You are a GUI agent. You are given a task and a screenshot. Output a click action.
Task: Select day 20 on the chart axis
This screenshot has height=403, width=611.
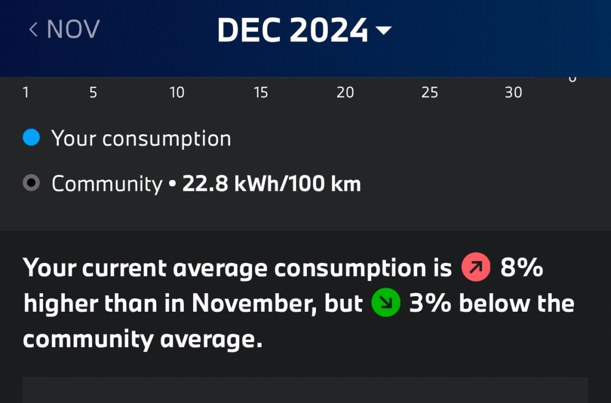coord(345,92)
